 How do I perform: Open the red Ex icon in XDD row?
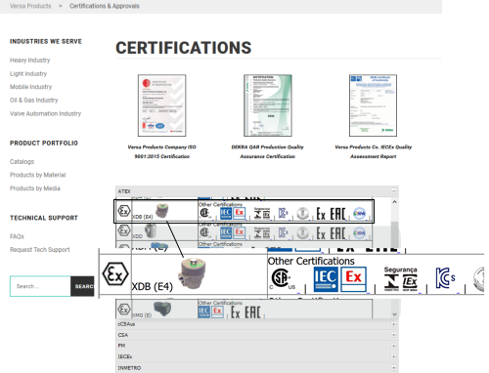240,233
